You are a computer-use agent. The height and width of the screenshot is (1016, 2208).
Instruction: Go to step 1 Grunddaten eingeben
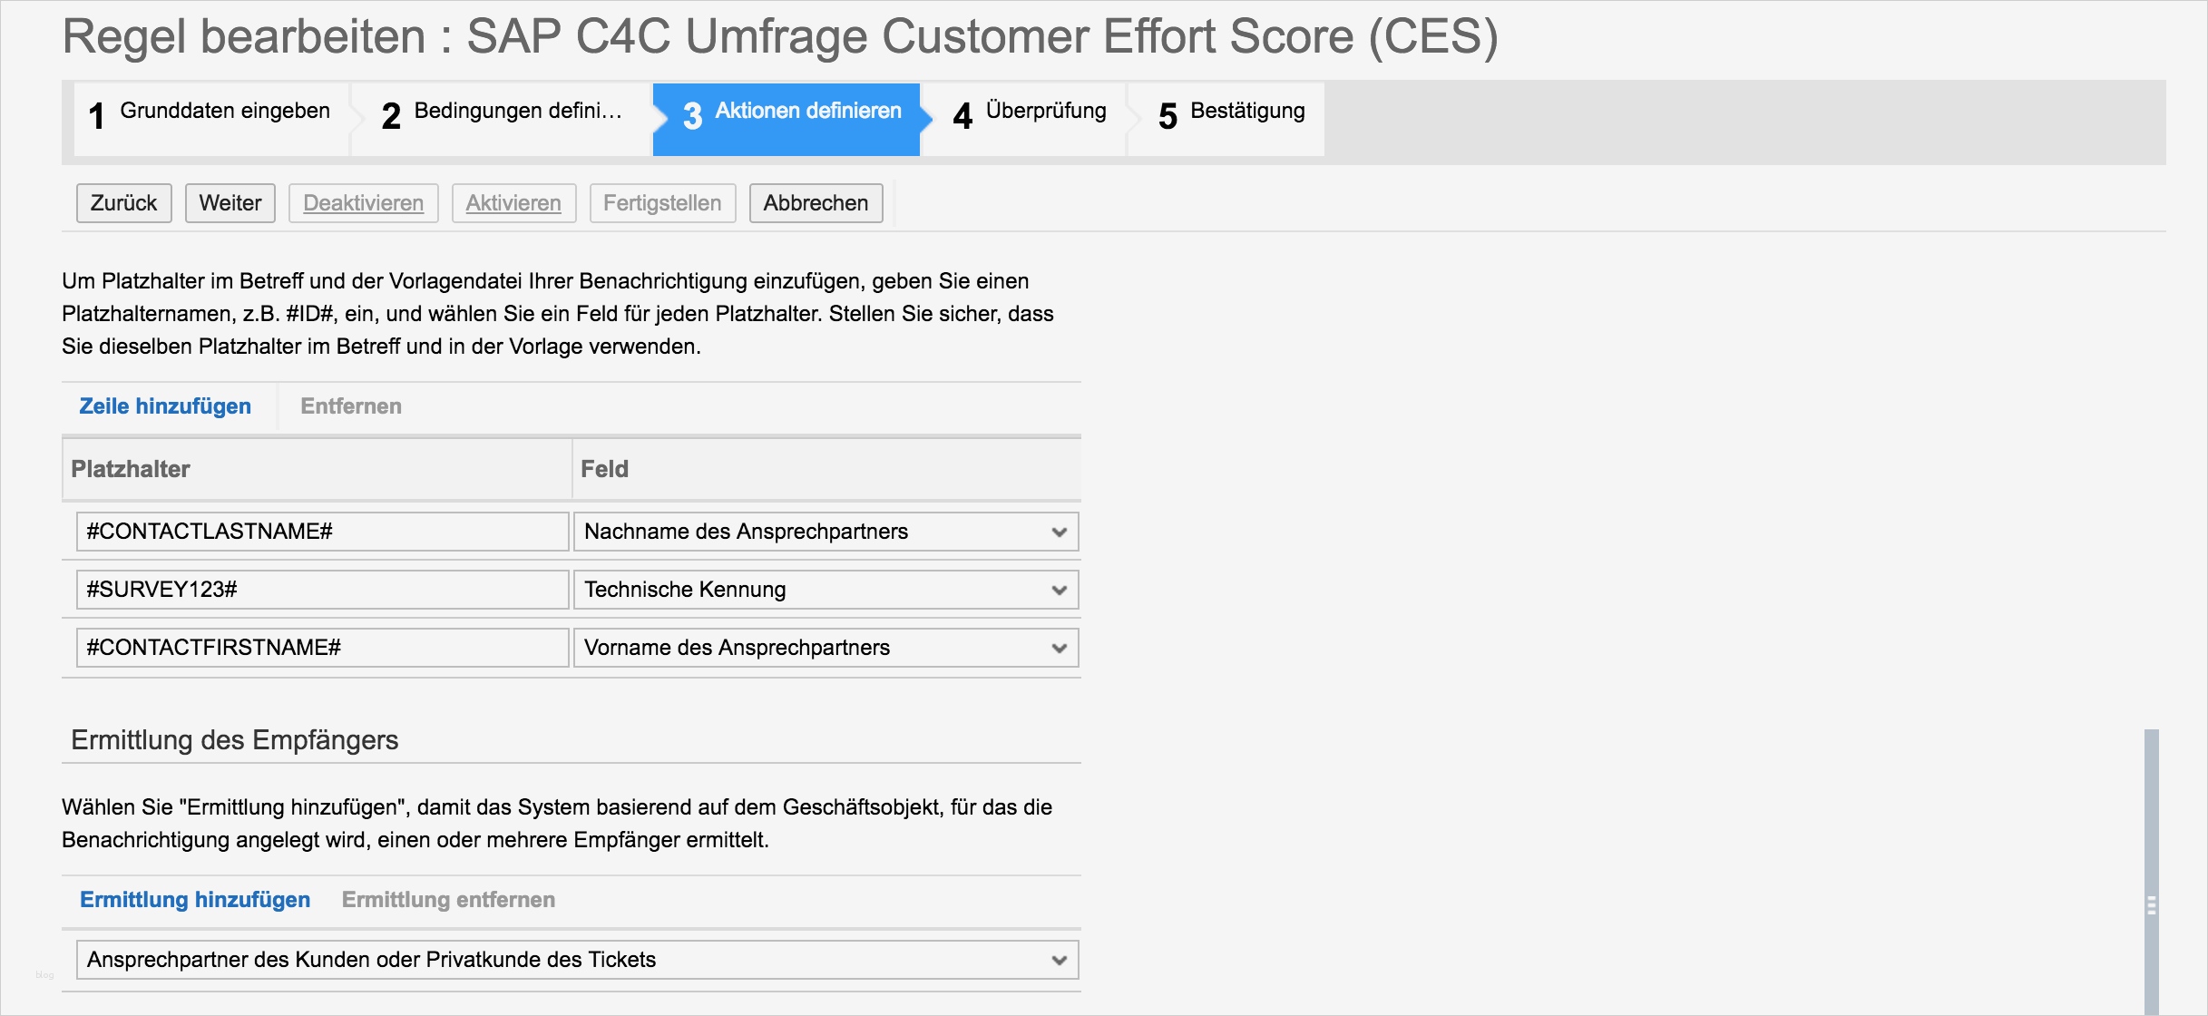click(x=210, y=113)
